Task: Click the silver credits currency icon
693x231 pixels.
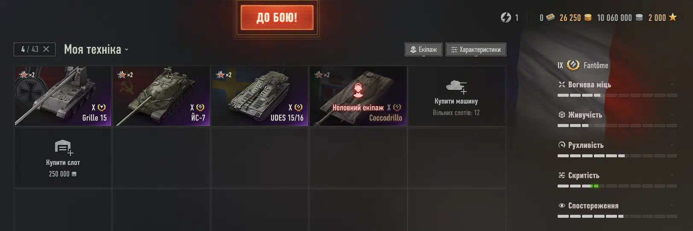Action: [x=639, y=17]
